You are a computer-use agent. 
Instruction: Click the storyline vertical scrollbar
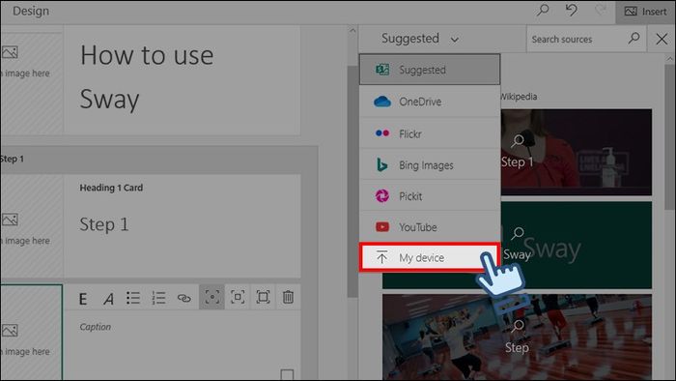[352, 181]
